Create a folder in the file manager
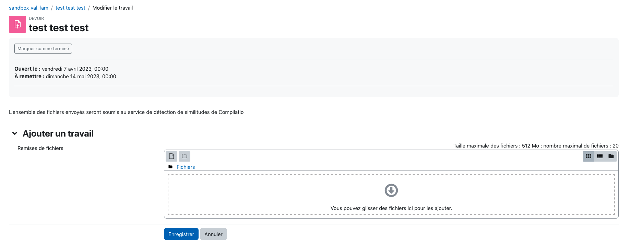The height and width of the screenshot is (246, 630). pyautogui.click(x=185, y=156)
